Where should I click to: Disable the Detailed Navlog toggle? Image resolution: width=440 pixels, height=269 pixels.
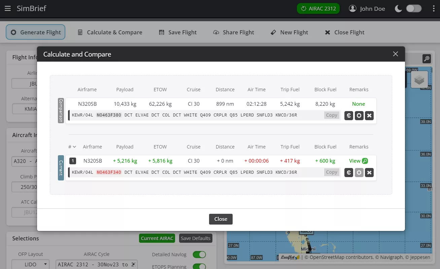click(199, 255)
